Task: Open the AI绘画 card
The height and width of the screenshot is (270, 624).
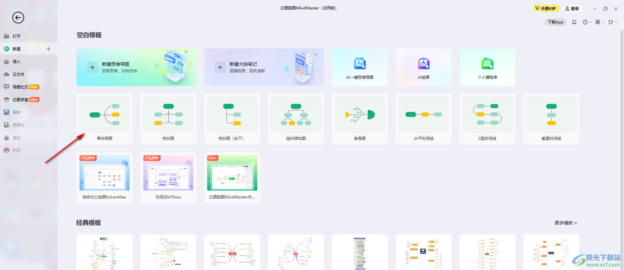Action: coord(424,67)
